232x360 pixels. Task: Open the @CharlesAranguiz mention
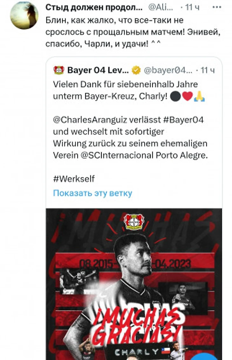tap(90, 120)
